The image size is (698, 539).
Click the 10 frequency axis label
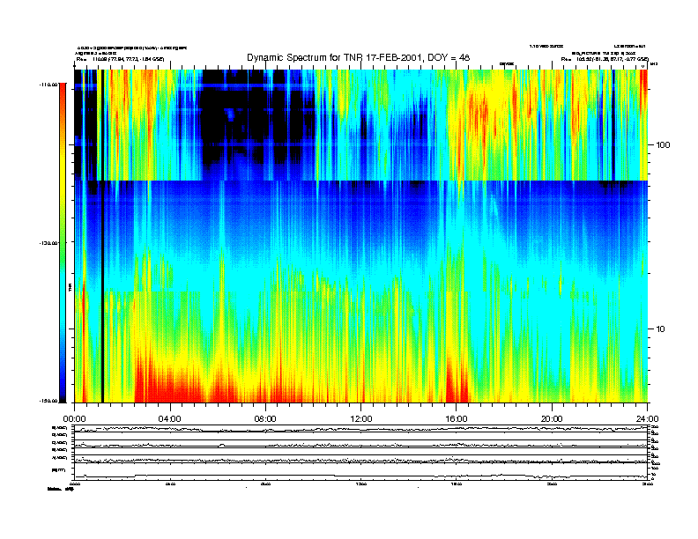[x=661, y=329]
